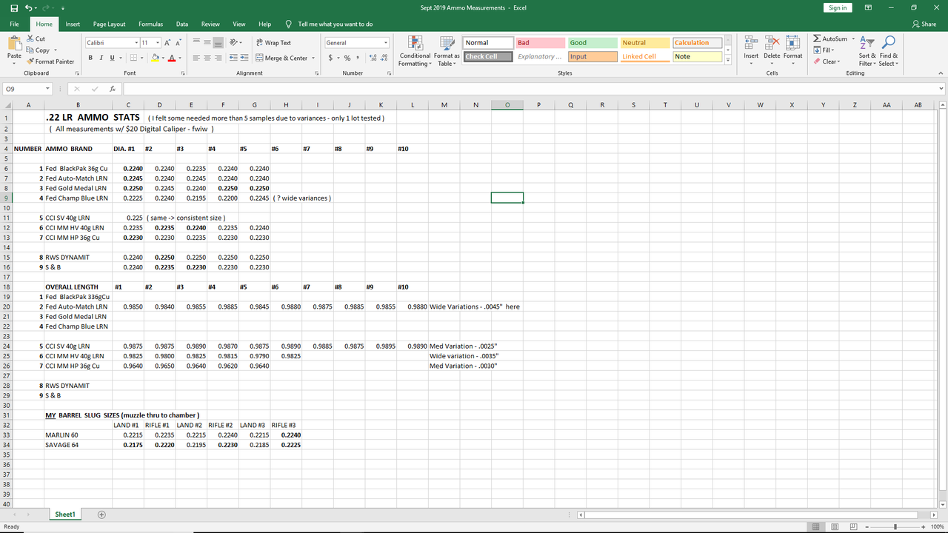Decrease font size with smaller A icon
The width and height of the screenshot is (948, 533).
(179, 43)
